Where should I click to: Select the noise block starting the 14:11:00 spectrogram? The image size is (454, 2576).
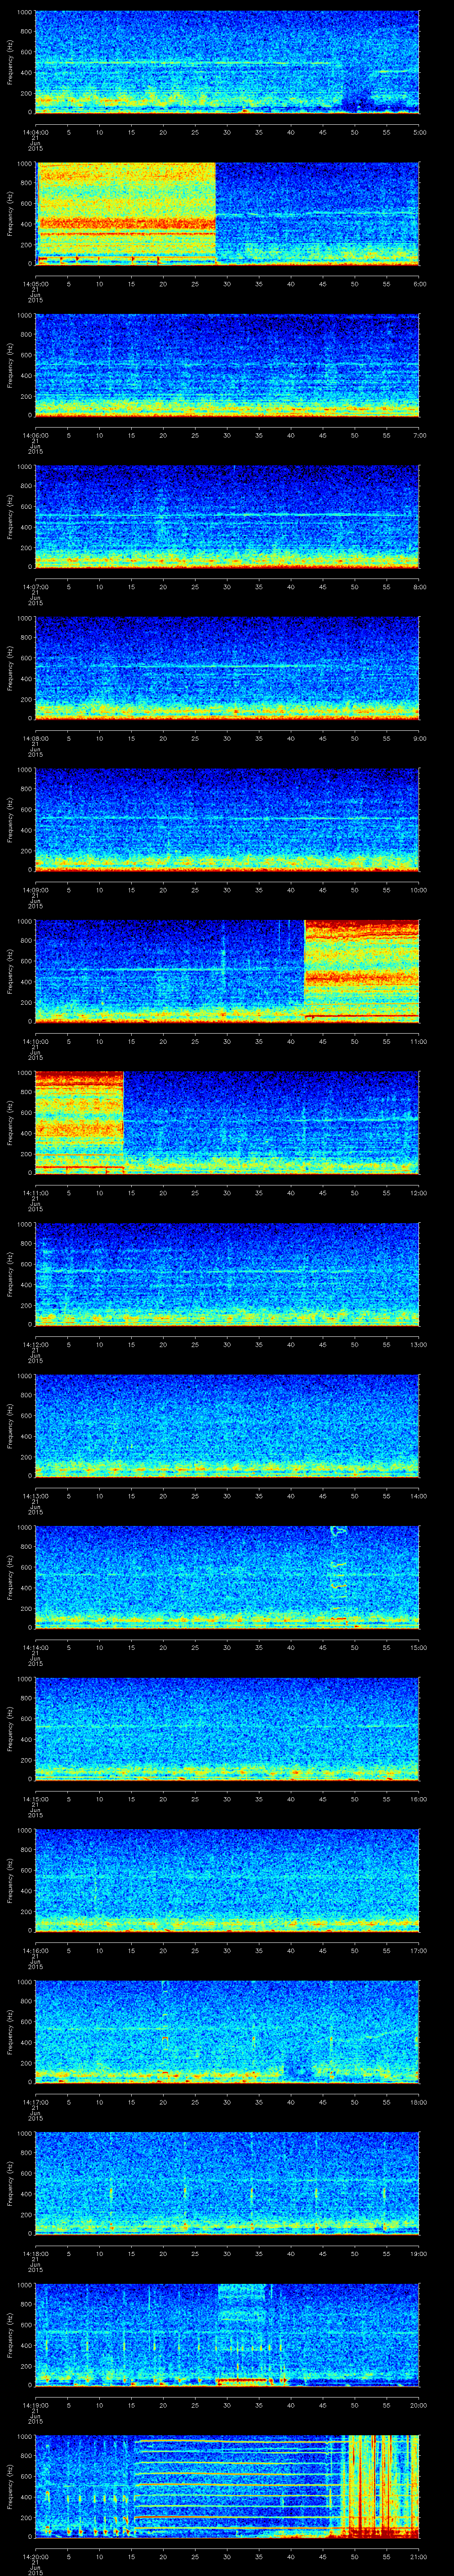79,1122
